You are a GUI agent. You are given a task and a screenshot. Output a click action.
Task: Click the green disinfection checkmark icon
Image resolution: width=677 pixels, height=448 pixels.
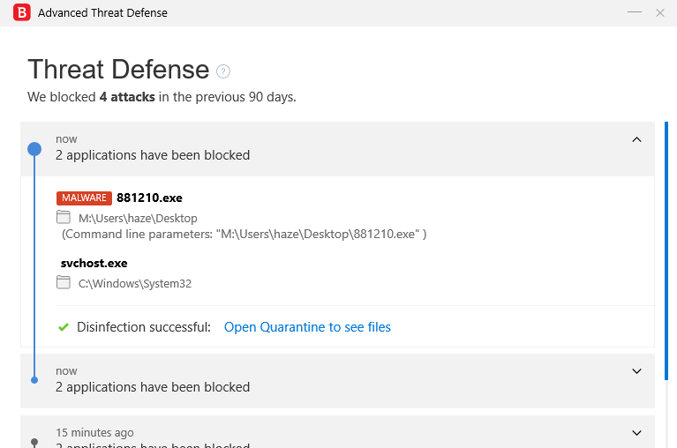64,327
